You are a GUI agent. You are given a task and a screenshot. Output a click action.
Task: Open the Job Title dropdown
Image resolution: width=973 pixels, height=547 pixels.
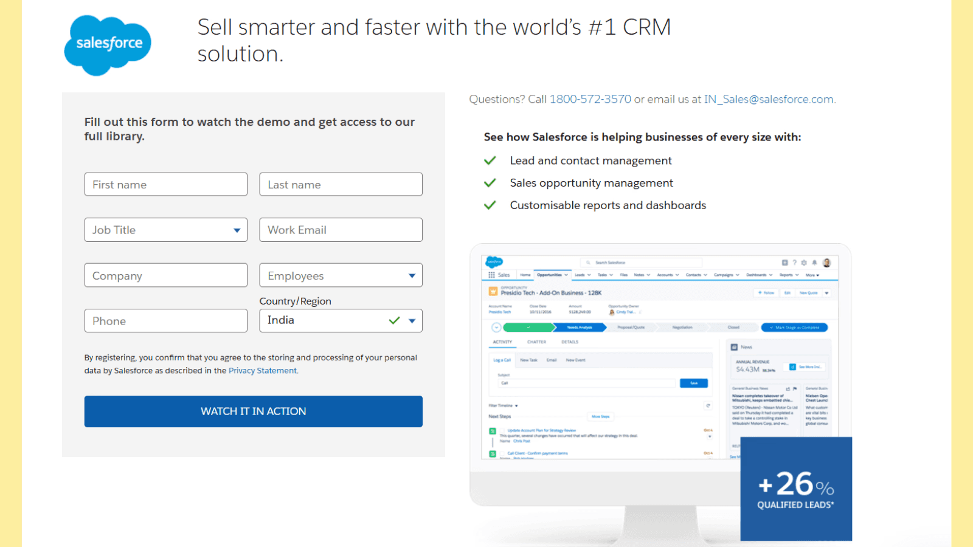166,230
